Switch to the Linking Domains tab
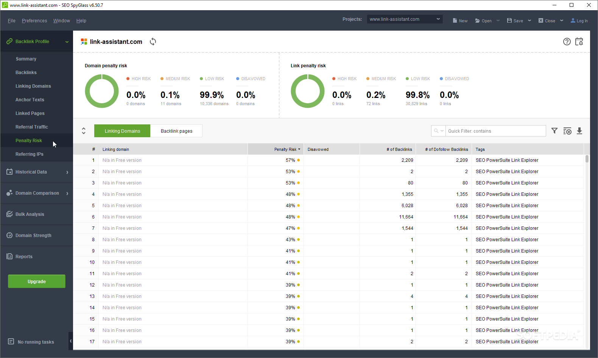598x358 pixels. (x=122, y=131)
